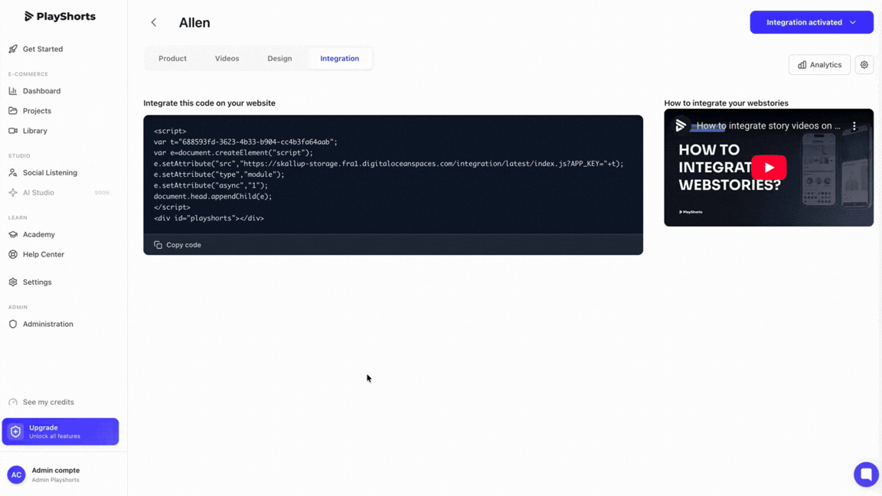The image size is (882, 496).
Task: Click the Academy graduation cap icon
Action: click(x=13, y=234)
